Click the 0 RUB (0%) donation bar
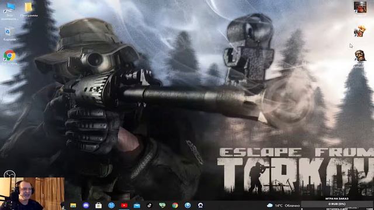Viewport: 374px width, 210px height. [337, 204]
